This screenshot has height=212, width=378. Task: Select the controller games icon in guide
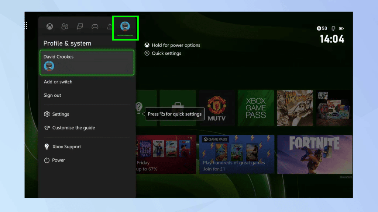pos(95,26)
